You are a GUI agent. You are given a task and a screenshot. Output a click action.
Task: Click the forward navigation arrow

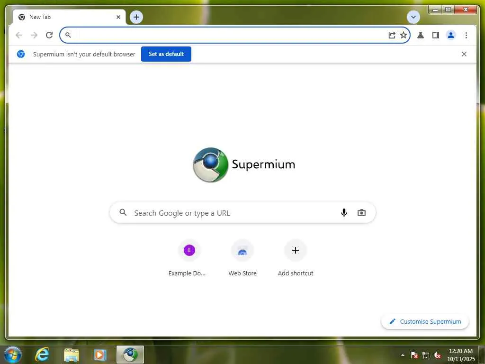pyautogui.click(x=34, y=35)
